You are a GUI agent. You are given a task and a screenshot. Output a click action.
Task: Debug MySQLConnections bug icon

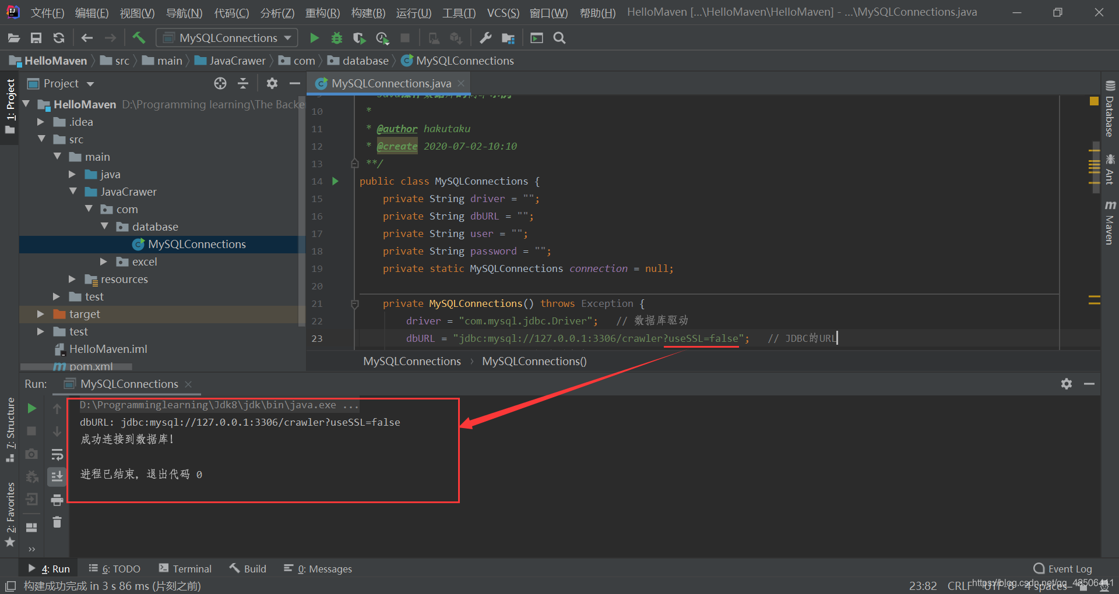click(x=336, y=38)
